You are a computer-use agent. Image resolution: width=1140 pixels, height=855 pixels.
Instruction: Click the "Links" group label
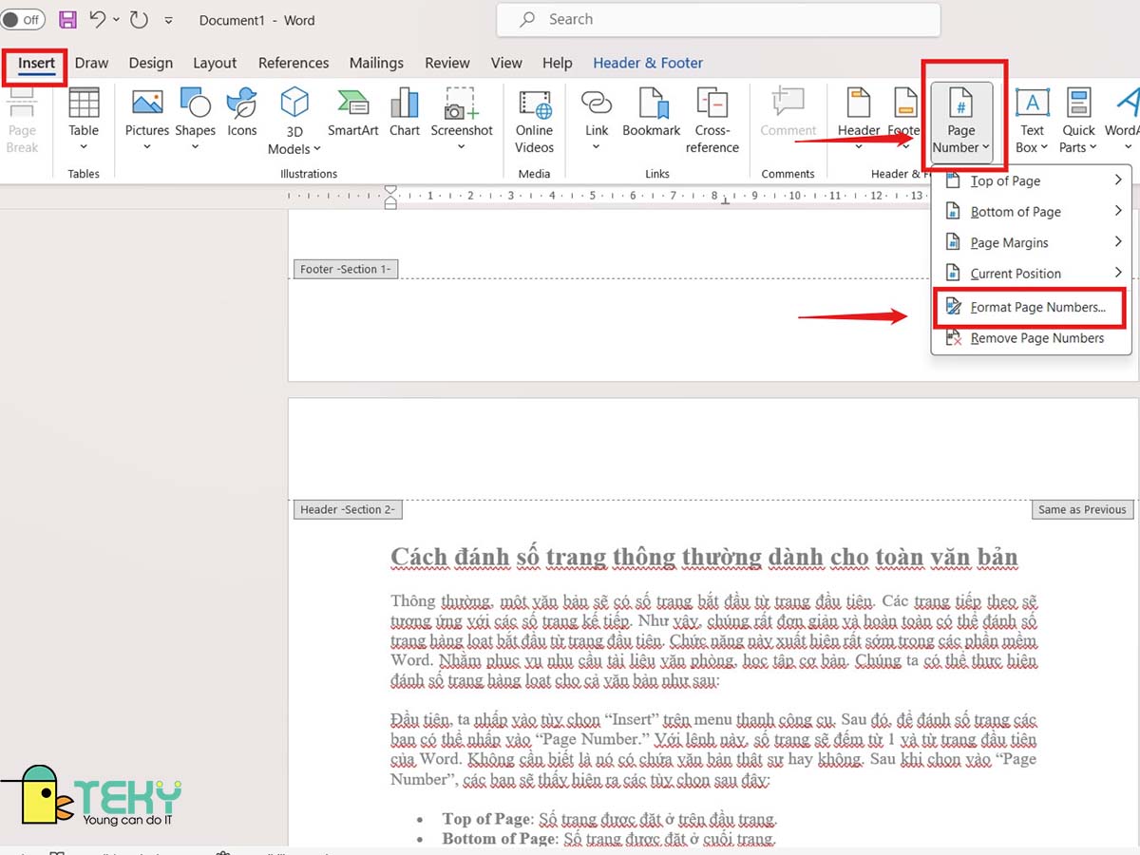[x=657, y=174]
